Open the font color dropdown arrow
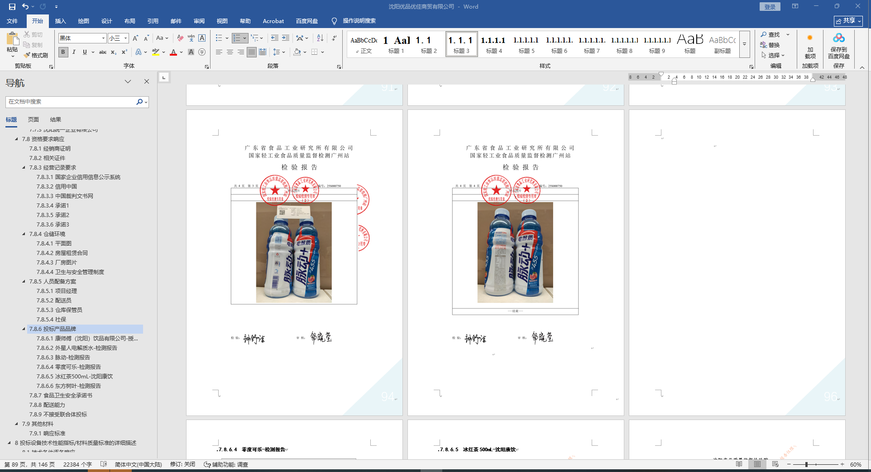The image size is (871, 472). pyautogui.click(x=182, y=52)
